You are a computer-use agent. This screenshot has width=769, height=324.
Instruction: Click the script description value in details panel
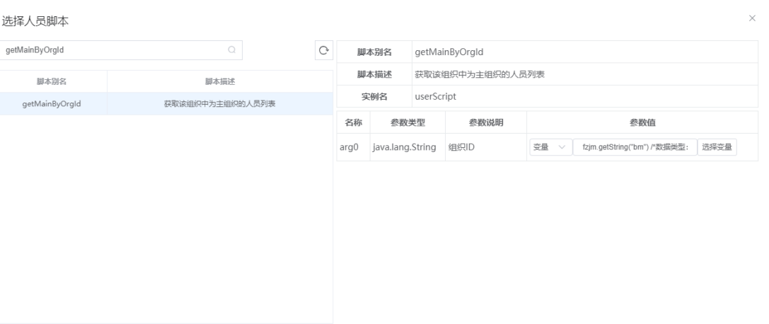click(x=480, y=74)
